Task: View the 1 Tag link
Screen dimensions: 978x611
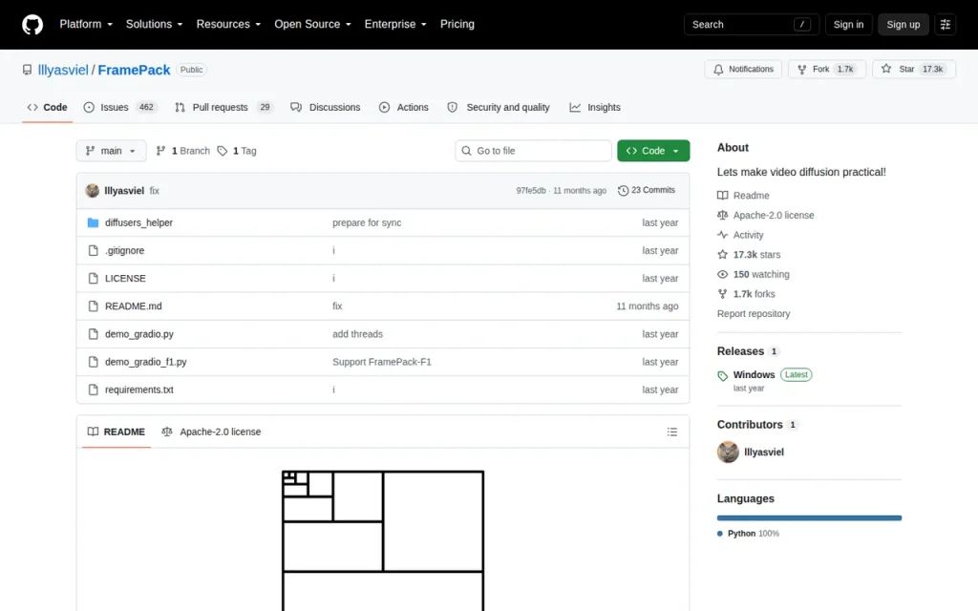Action: tap(237, 151)
